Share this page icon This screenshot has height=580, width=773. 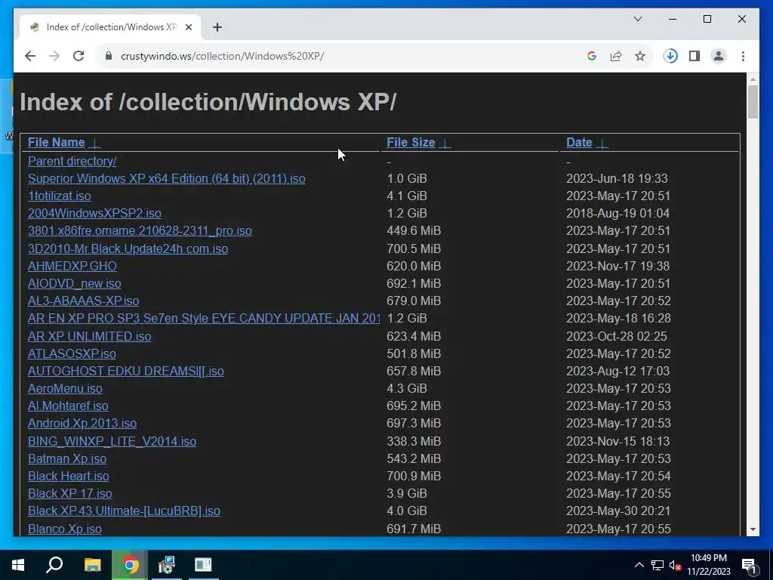pos(616,56)
